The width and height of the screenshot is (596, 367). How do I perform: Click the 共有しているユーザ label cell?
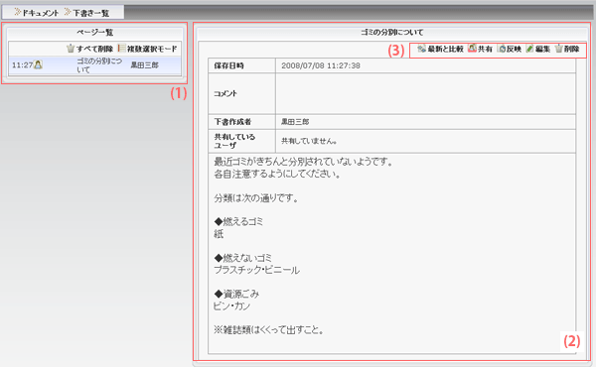click(241, 141)
